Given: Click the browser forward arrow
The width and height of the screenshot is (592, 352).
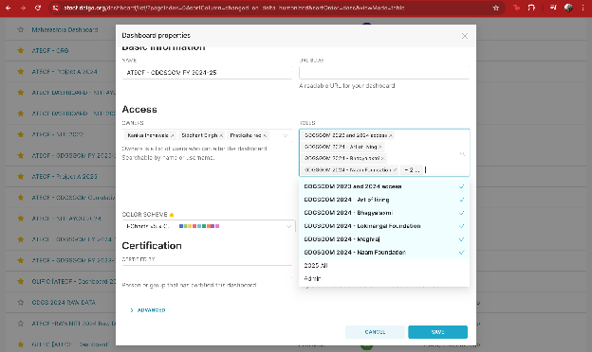Looking at the screenshot, I should pyautogui.click(x=23, y=8).
